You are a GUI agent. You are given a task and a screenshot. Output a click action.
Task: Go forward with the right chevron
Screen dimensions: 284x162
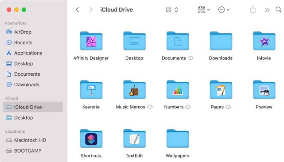[x=91, y=9]
